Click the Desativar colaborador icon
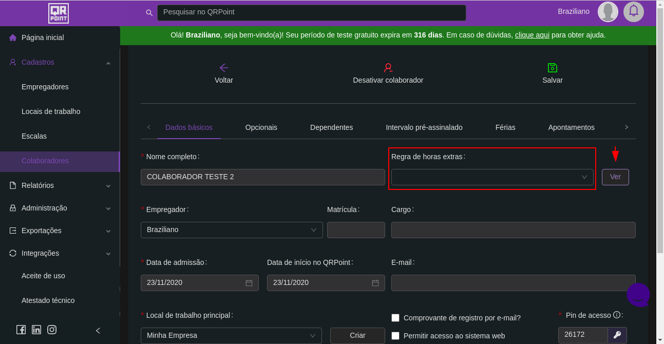This screenshot has height=344, width=664. coord(388,68)
